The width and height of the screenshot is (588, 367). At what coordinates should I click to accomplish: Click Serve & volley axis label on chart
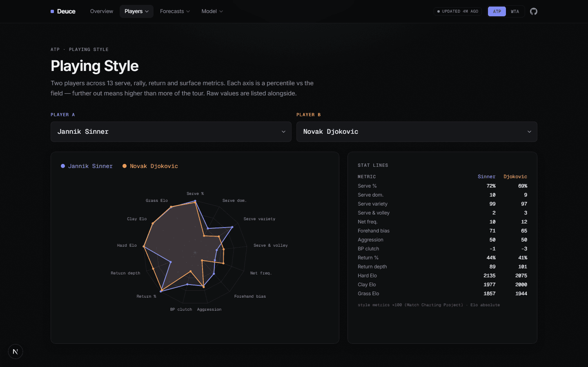coord(271,245)
